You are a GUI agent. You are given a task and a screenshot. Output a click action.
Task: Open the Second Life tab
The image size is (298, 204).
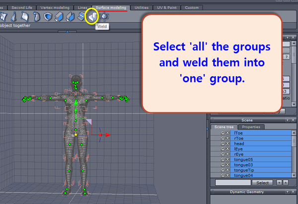[22, 7]
